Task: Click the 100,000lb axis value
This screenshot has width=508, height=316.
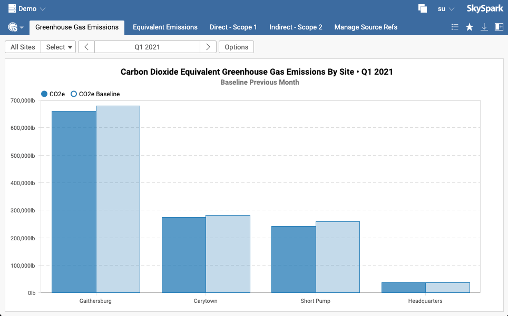Action: pos(23,266)
